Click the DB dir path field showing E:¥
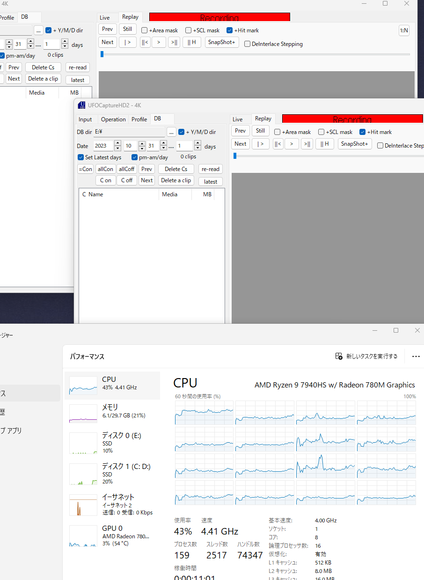Viewport: 424px width, 580px height. (x=129, y=132)
